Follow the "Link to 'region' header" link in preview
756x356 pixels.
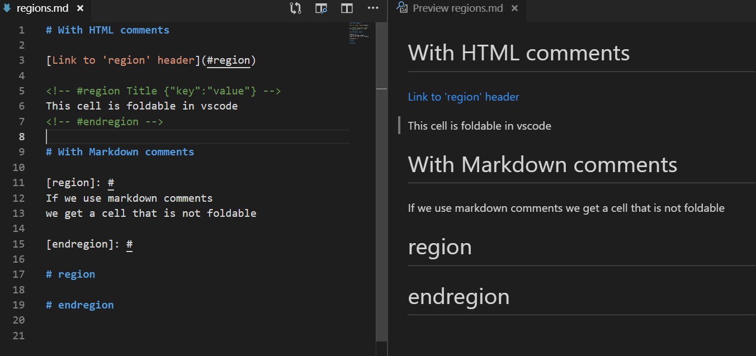click(464, 97)
